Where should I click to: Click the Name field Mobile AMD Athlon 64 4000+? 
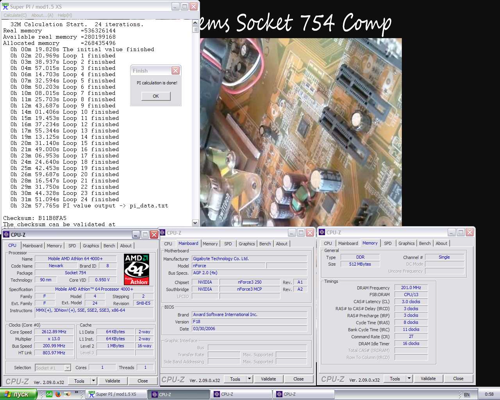tap(75, 259)
